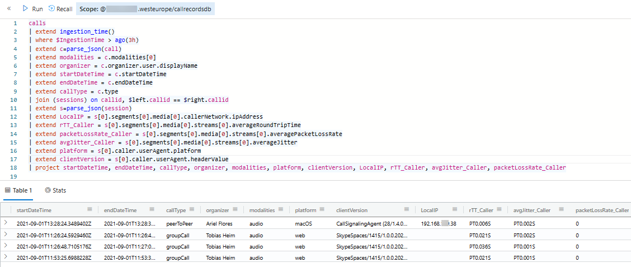This screenshot has width=631, height=267.
Task: Select the macOS platform cell
Action: [x=303, y=223]
